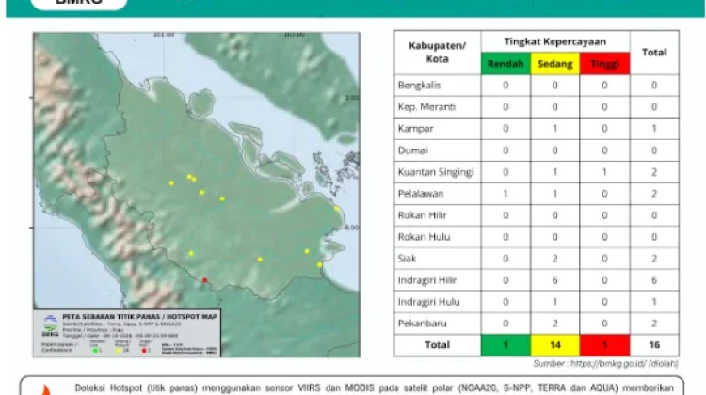Click Kuantan Singingi Tinggi value '1'
706x395 pixels.
(604, 172)
